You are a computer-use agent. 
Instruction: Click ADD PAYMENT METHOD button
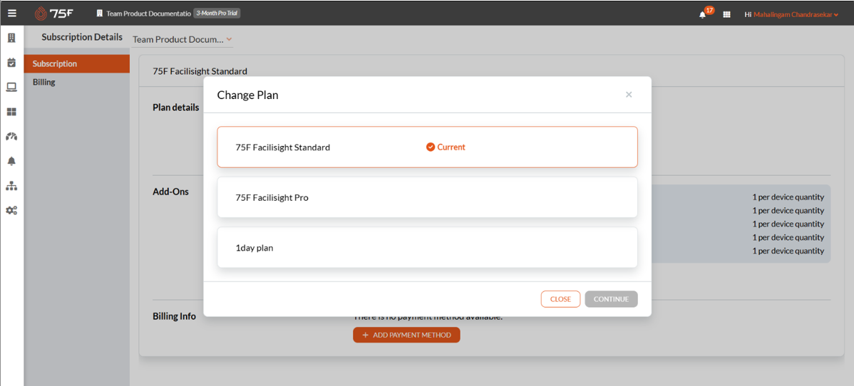[x=406, y=335]
